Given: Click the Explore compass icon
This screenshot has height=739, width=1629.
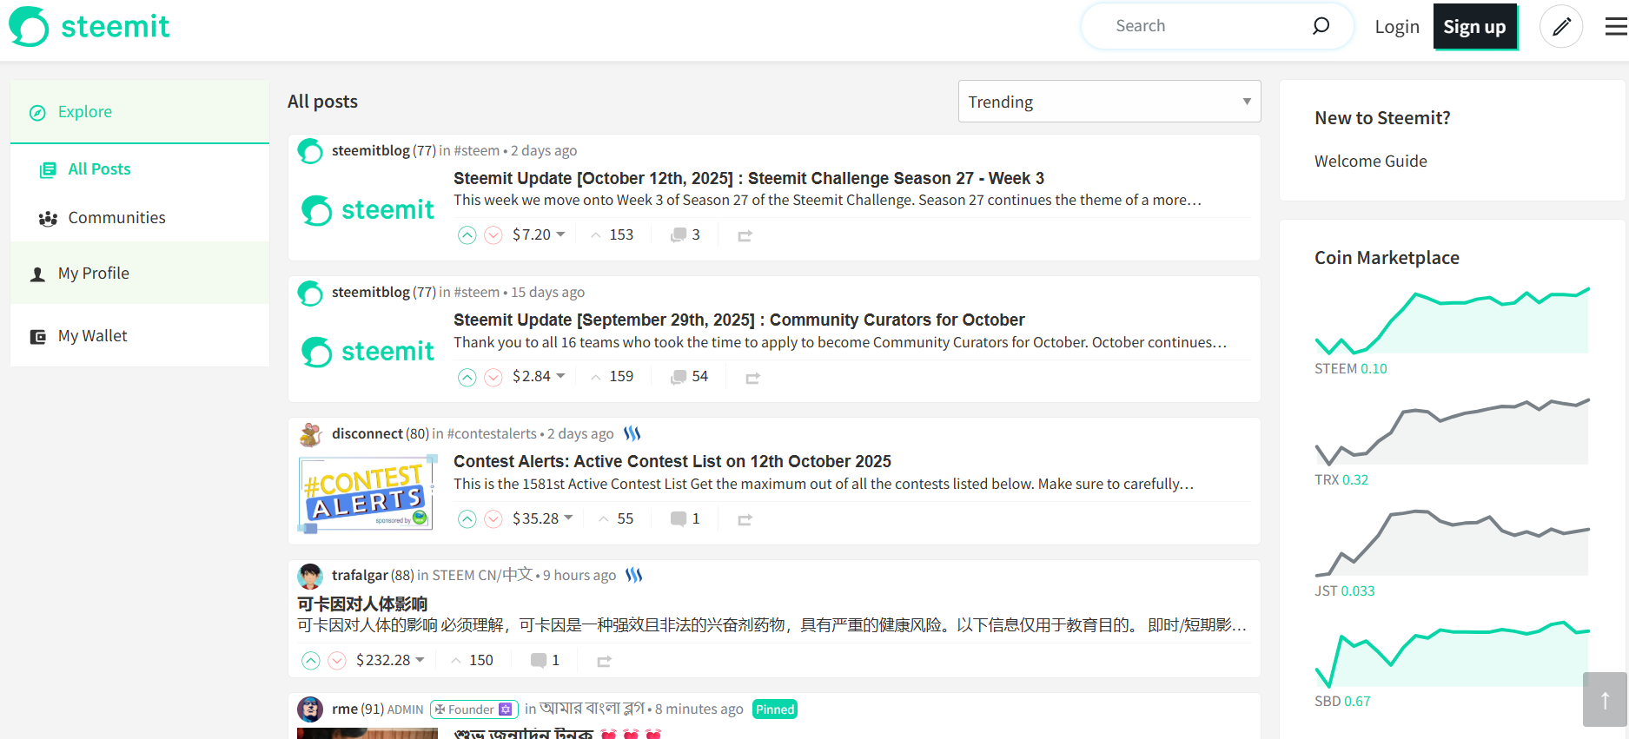Looking at the screenshot, I should (x=37, y=113).
